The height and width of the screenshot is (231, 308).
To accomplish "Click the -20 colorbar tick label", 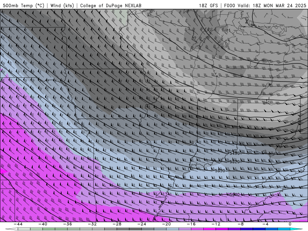I will pos(166,224).
